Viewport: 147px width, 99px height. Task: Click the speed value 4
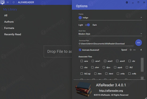(x=141, y=50)
